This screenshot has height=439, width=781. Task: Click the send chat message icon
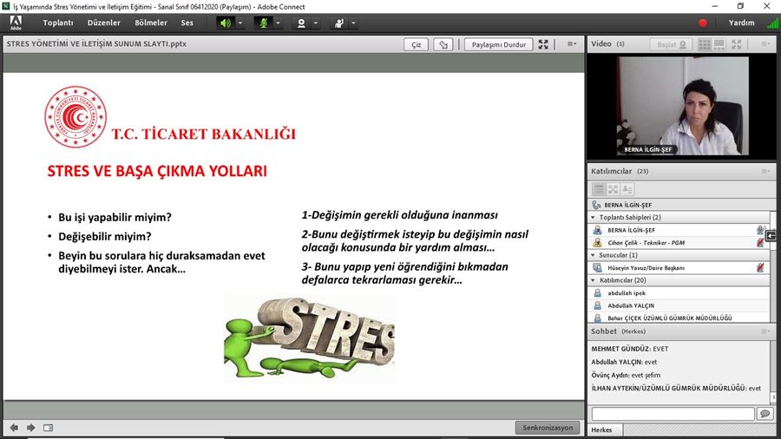[x=765, y=414]
